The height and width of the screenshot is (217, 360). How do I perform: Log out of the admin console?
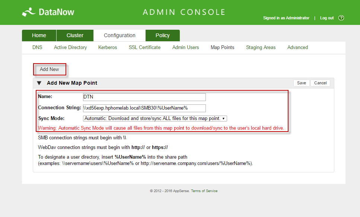[327, 18]
